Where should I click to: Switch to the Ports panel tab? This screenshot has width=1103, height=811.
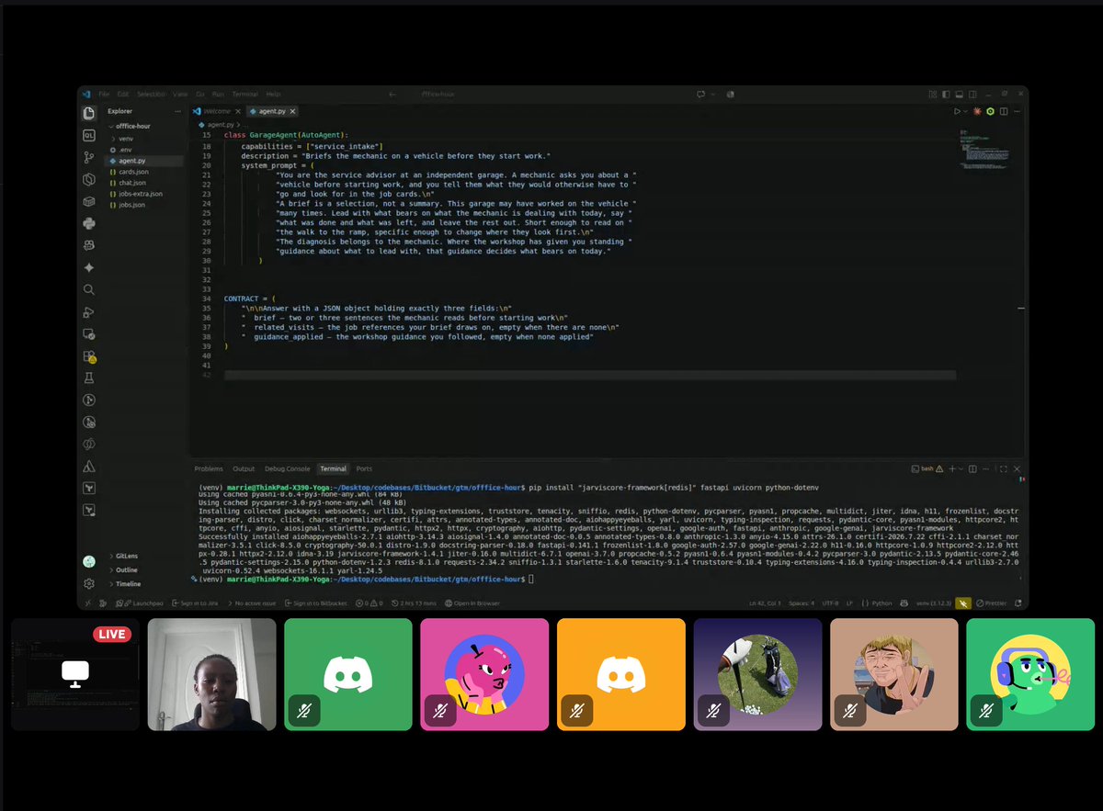[x=364, y=468]
